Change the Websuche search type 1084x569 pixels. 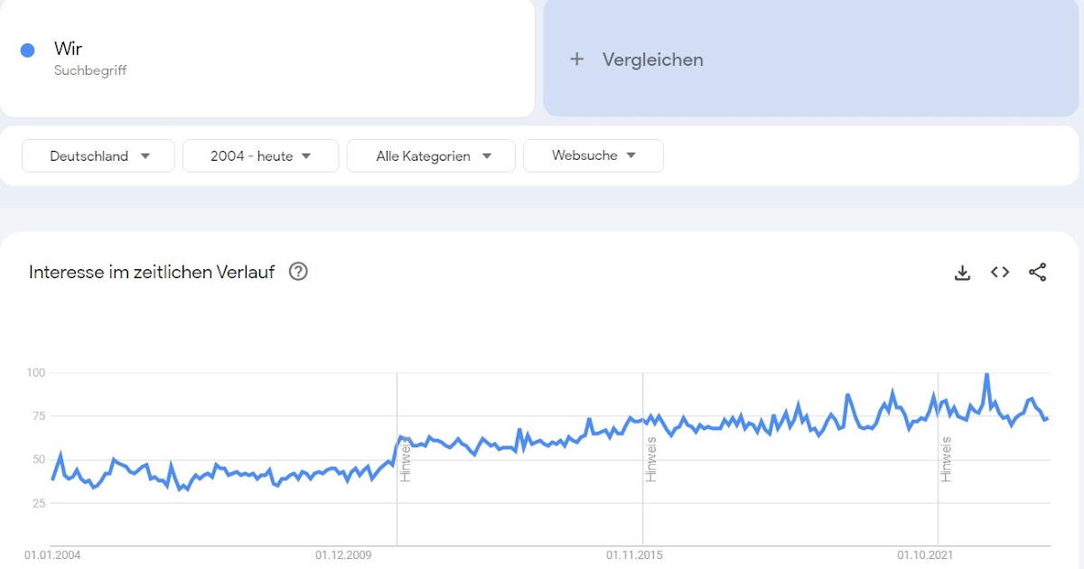(x=593, y=156)
